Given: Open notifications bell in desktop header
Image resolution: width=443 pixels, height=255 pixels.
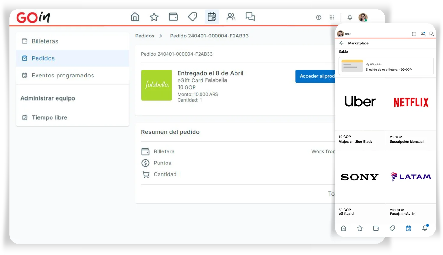Looking at the screenshot, I should (x=350, y=17).
